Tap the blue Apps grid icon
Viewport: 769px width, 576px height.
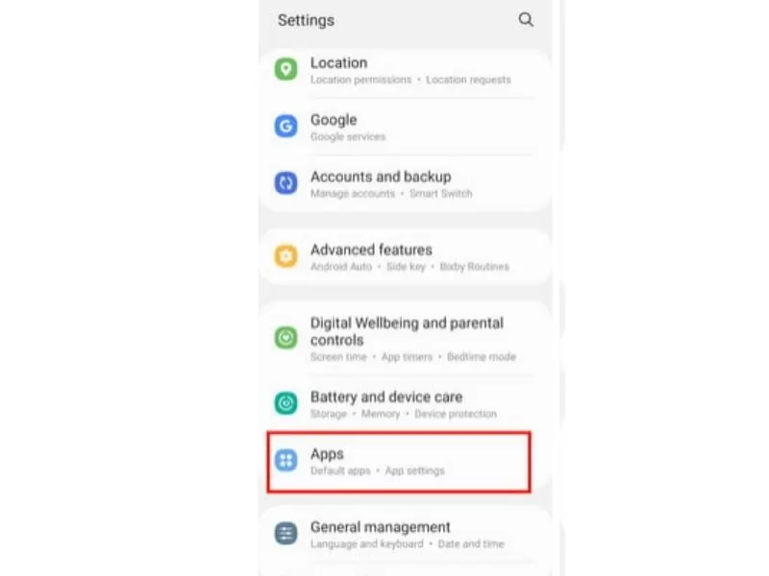[285, 461]
